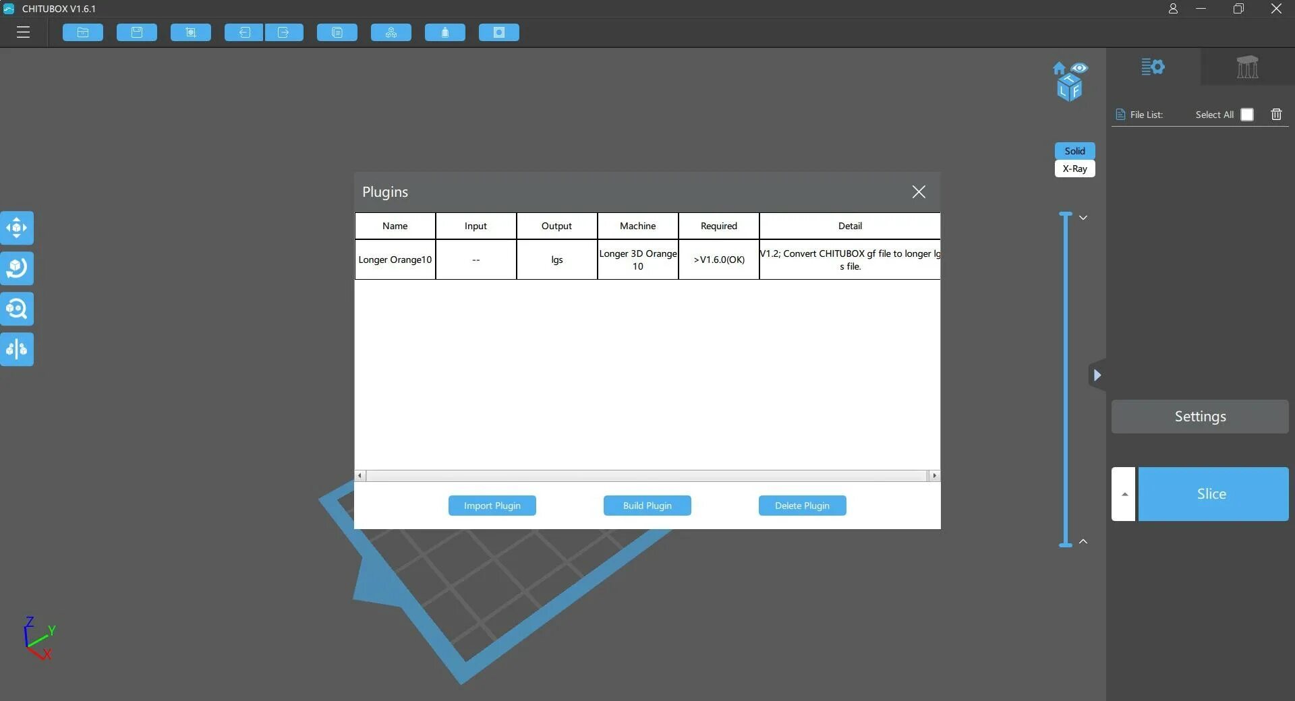The height and width of the screenshot is (701, 1295).
Task: Click the >V1.6.0(OK) required cell
Action: pyautogui.click(x=719, y=260)
